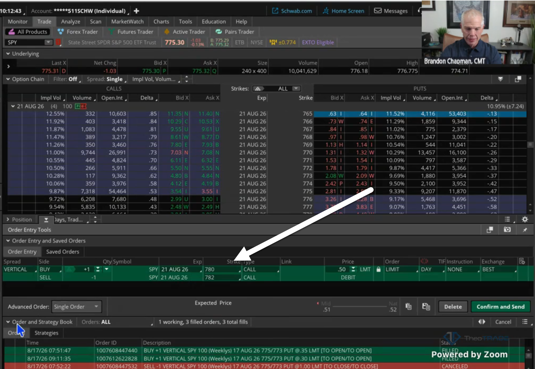Click the 780 strike field on the BUY leg

(x=222, y=269)
